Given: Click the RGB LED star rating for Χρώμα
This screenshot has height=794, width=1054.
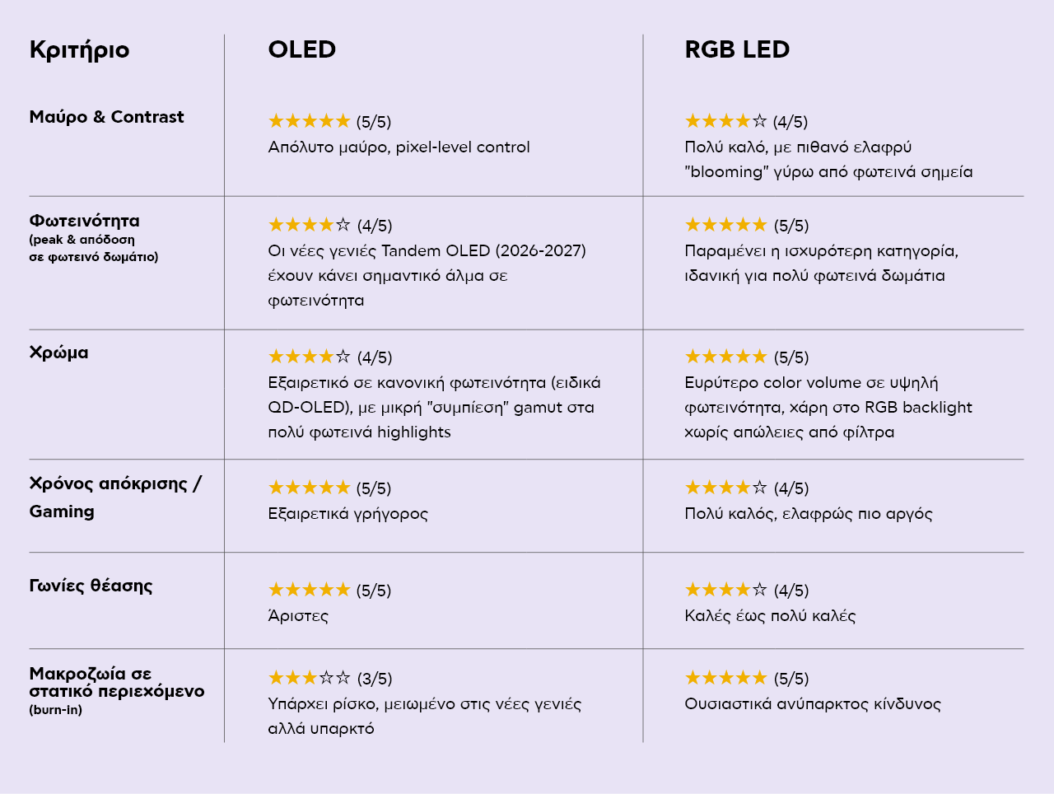Looking at the screenshot, I should tap(726, 356).
